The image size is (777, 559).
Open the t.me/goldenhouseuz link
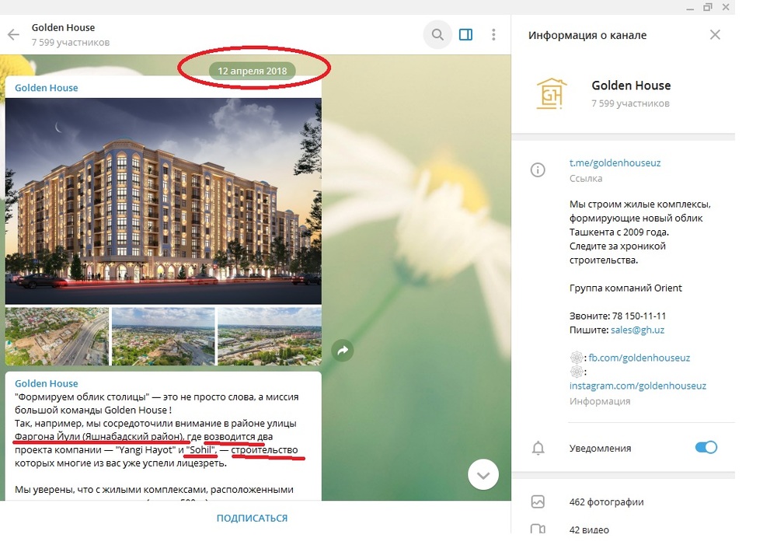click(615, 162)
